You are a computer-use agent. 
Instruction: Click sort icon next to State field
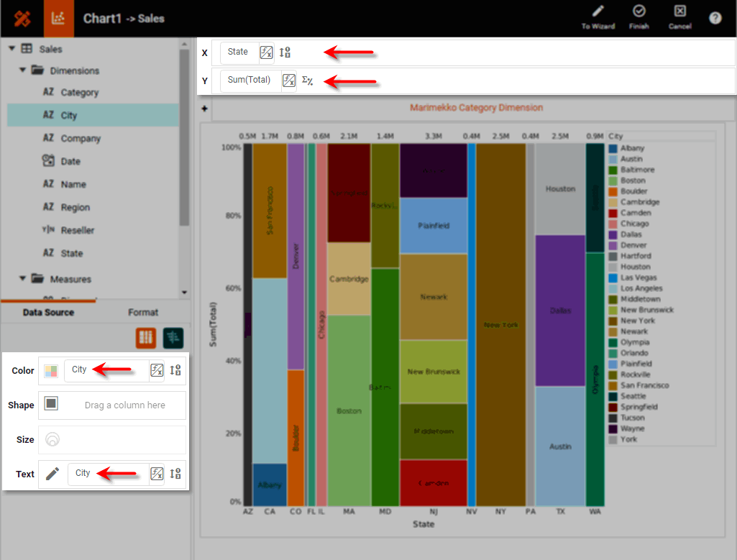[285, 52]
